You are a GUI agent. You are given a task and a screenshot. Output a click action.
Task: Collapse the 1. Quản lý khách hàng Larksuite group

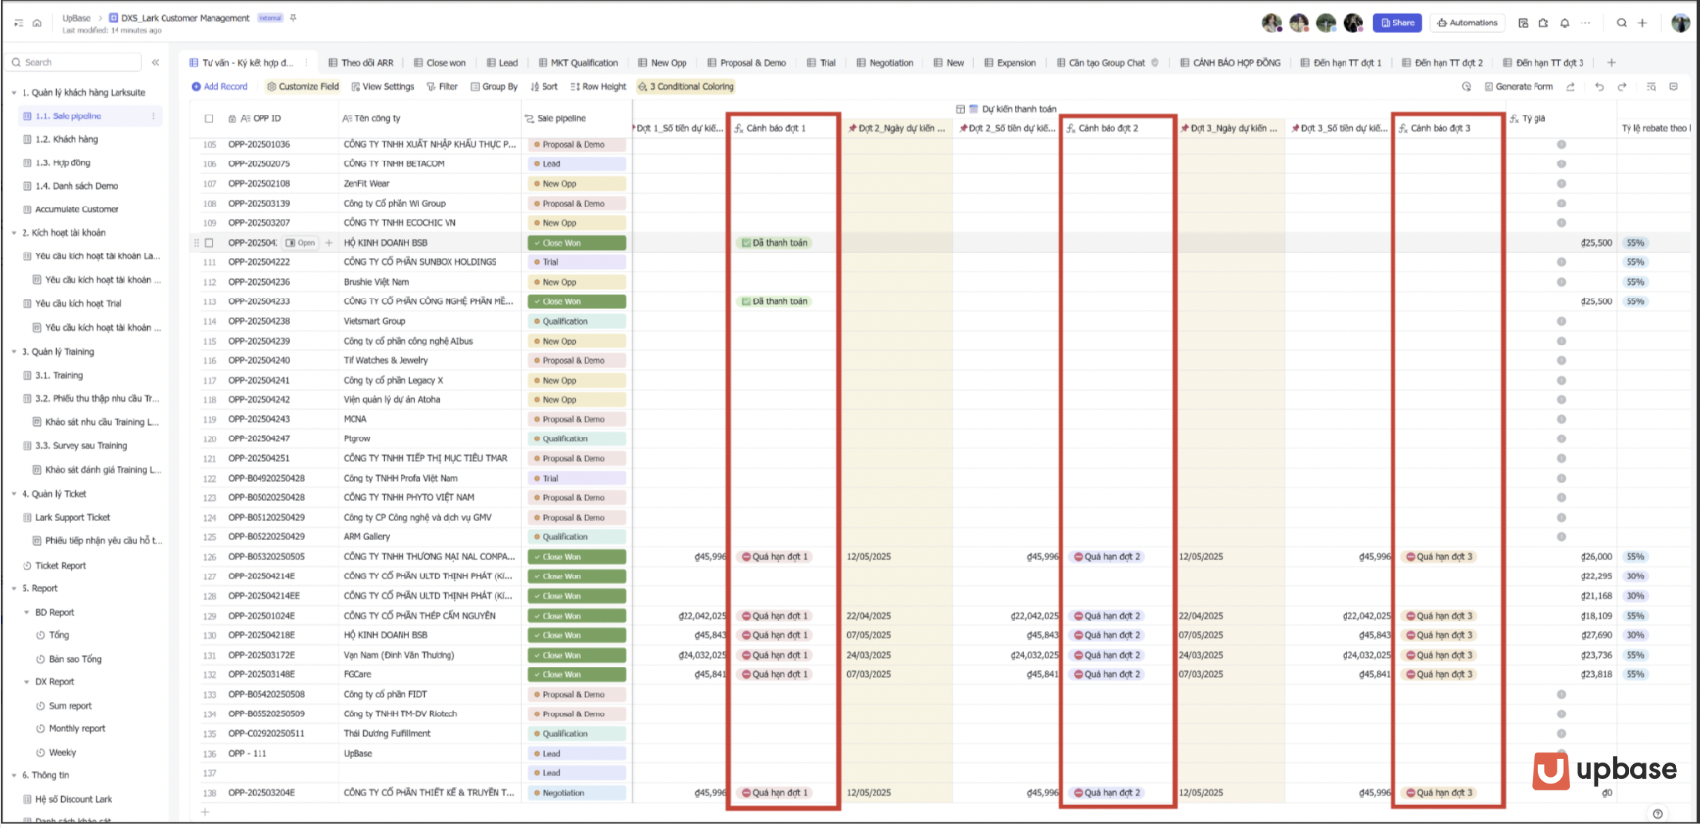click(x=14, y=93)
